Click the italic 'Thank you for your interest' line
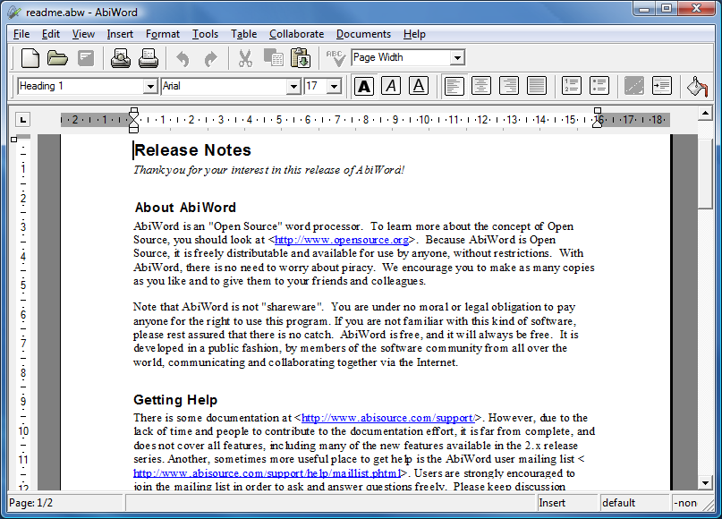Image resolution: width=722 pixels, height=519 pixels. point(269,170)
